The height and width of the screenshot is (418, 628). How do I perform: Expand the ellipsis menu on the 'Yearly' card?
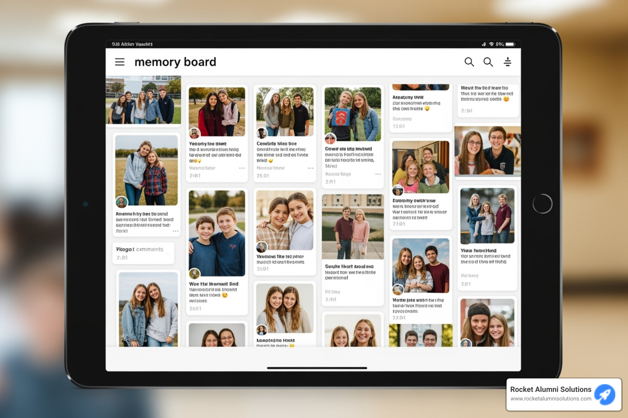(x=242, y=168)
